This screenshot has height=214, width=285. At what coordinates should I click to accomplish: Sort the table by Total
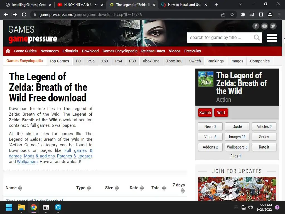coord(159,188)
